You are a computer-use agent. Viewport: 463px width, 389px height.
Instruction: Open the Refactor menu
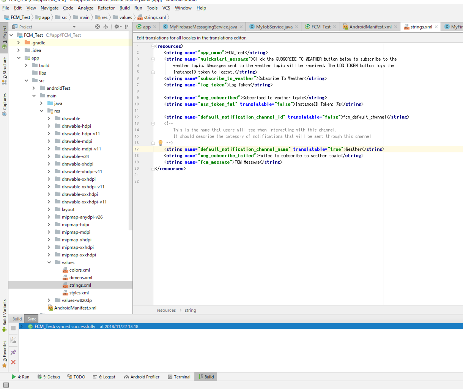pyautogui.click(x=106, y=8)
